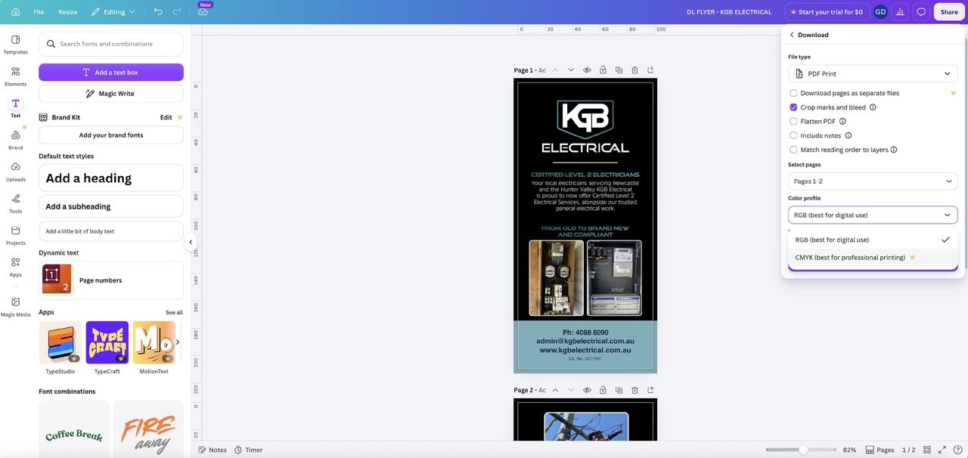968x458 pixels.
Task: Hide Page 1 with eye icon
Action: click(587, 70)
